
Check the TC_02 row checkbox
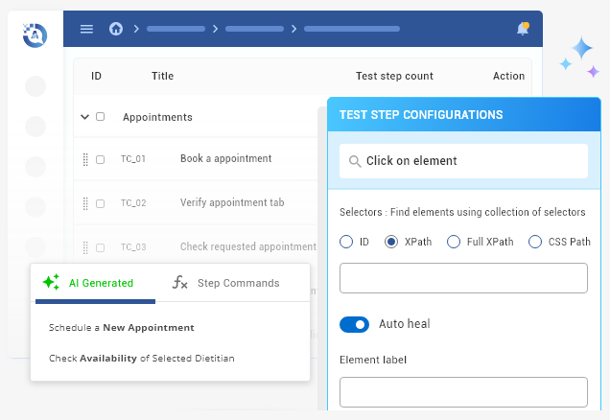point(100,203)
